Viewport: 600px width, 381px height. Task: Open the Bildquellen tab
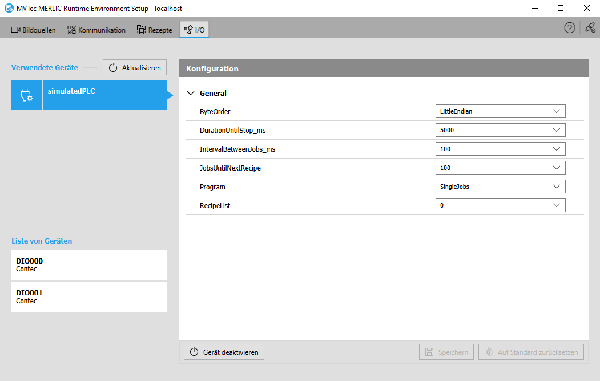click(x=34, y=30)
